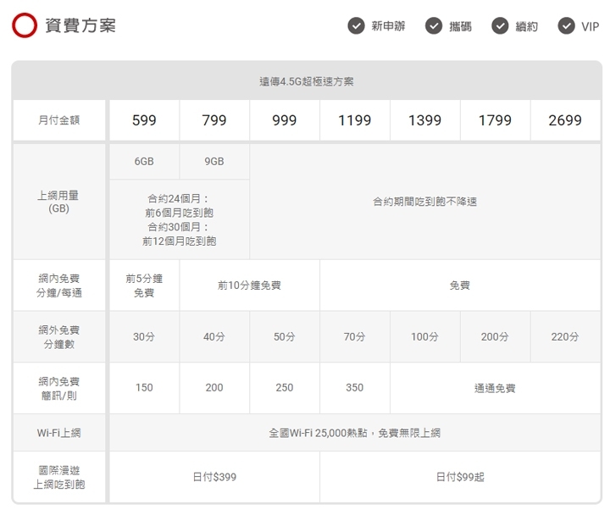Click the 上網用量 (GB) row label
Viewport: 610px width, 515px height.
pos(58,202)
